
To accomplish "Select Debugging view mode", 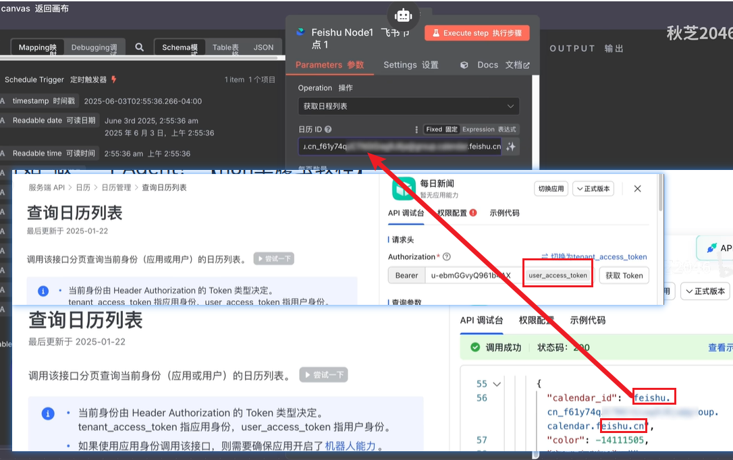I will pyautogui.click(x=94, y=47).
